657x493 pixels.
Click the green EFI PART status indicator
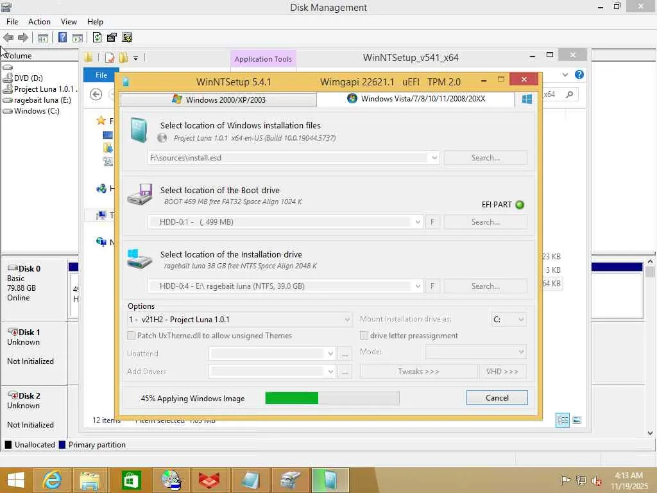tap(520, 205)
